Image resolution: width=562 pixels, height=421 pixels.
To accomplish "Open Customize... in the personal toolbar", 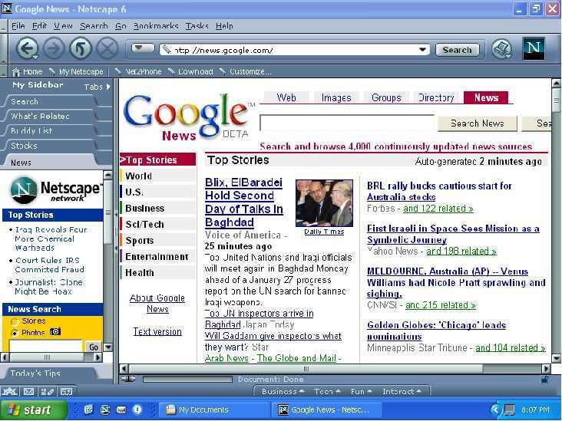I will 246,71.
